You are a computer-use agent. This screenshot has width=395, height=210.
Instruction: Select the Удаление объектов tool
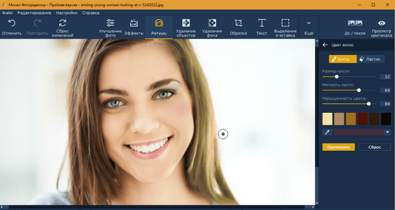tap(186, 23)
